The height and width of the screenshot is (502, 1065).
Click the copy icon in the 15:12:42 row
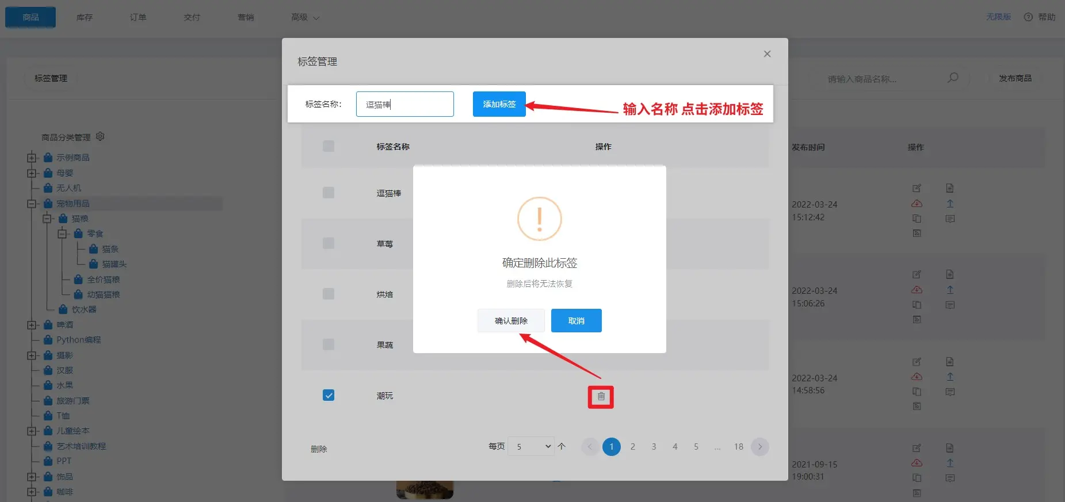[917, 219]
